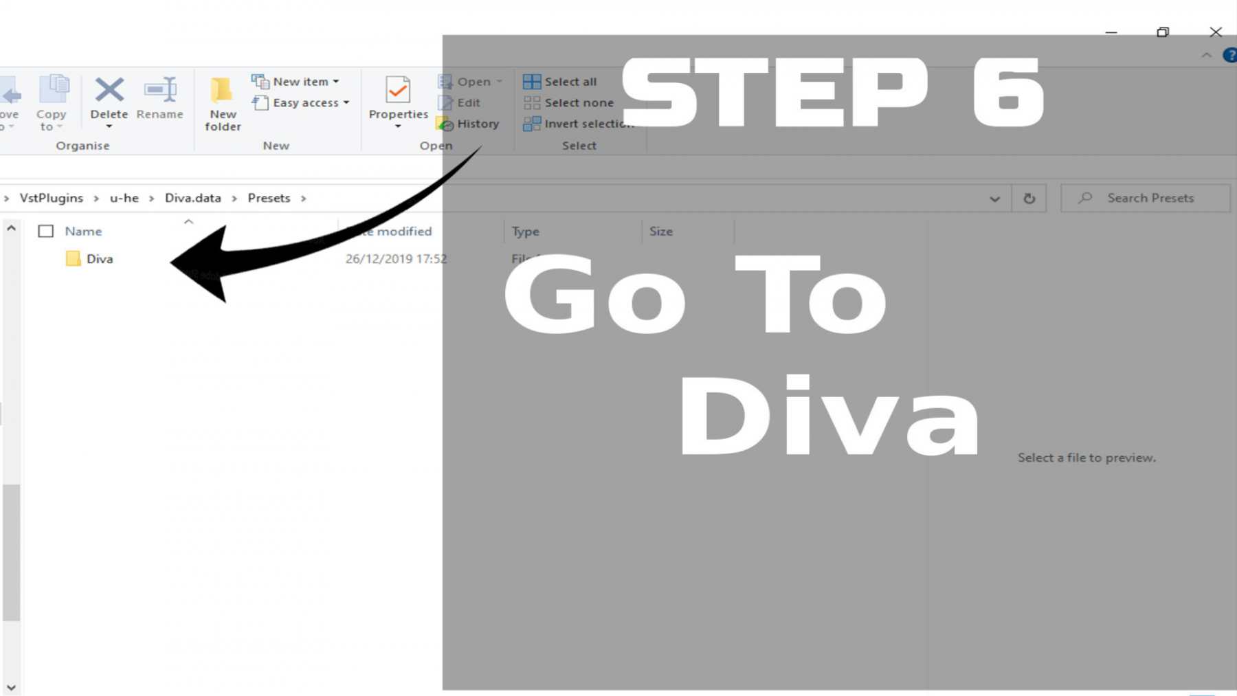Image resolution: width=1237 pixels, height=696 pixels.
Task: Go to Diva.data in the breadcrumb
Action: (193, 198)
